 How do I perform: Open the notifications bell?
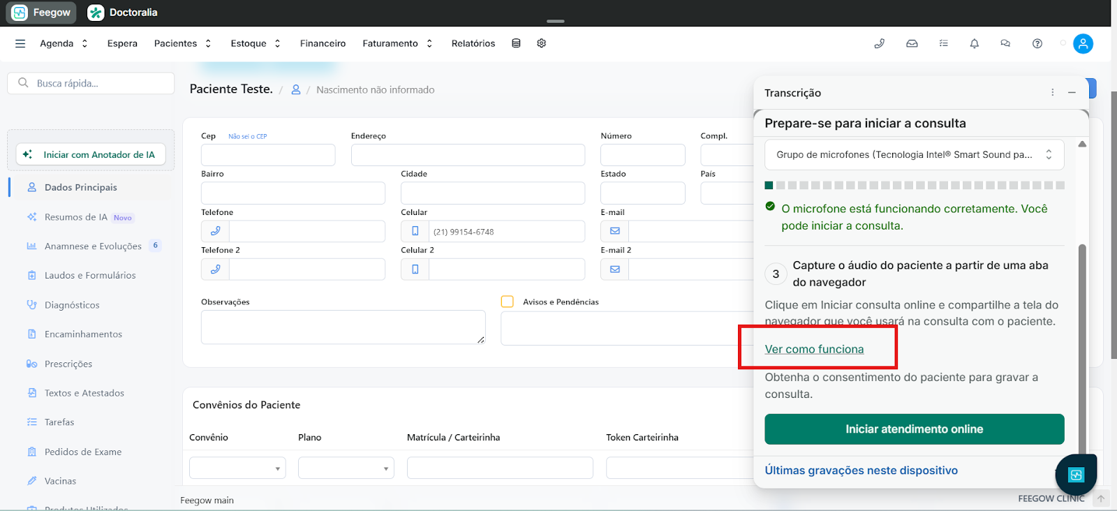(974, 43)
